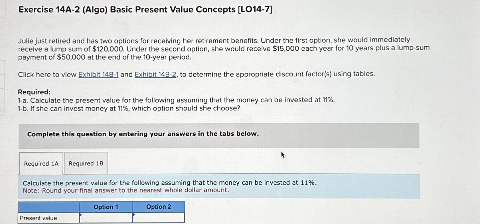
Task: Select the Option 1 column header
Action: [x=106, y=207]
